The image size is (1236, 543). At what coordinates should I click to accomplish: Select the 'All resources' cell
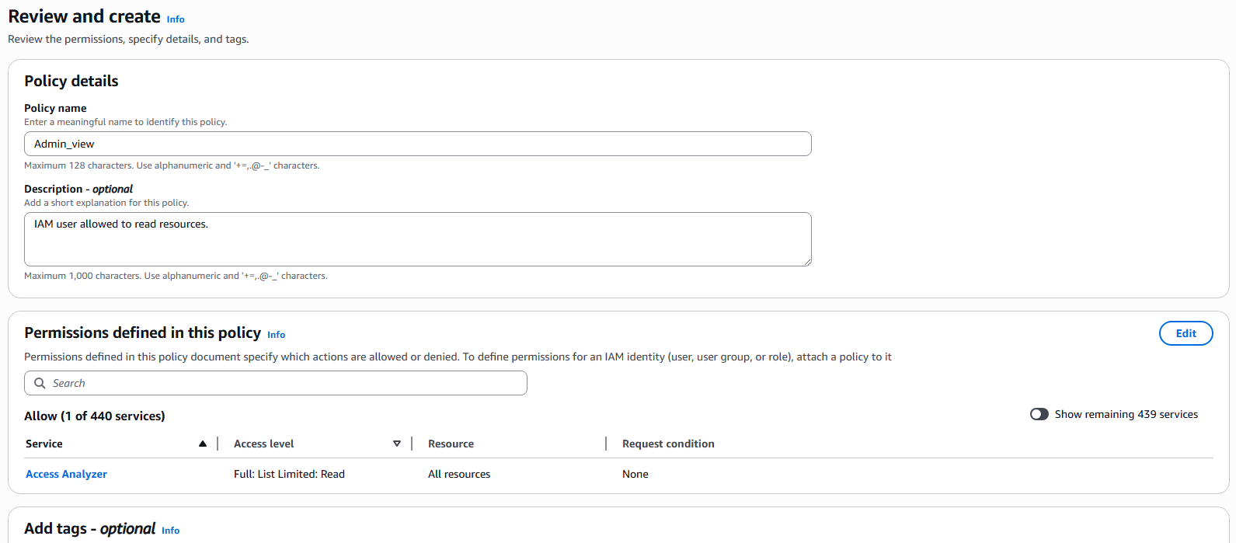[459, 474]
